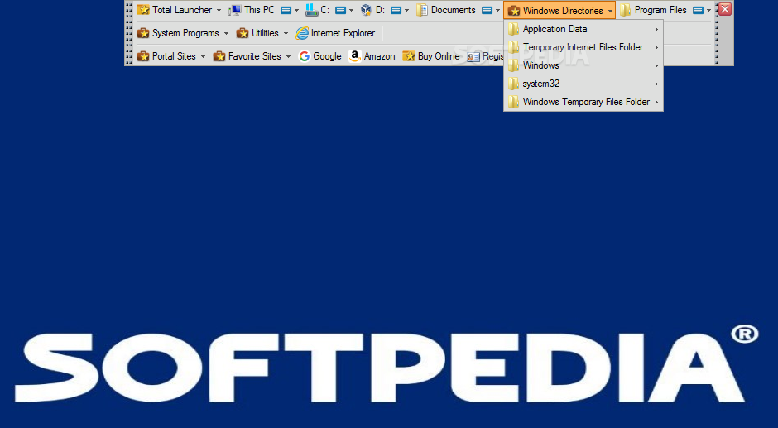This screenshot has width=778, height=428.
Task: Expand the C: drive blue list menu
Action: 343,10
